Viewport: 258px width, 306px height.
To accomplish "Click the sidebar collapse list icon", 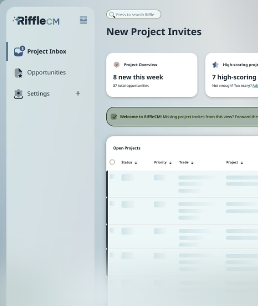I will pos(83,20).
